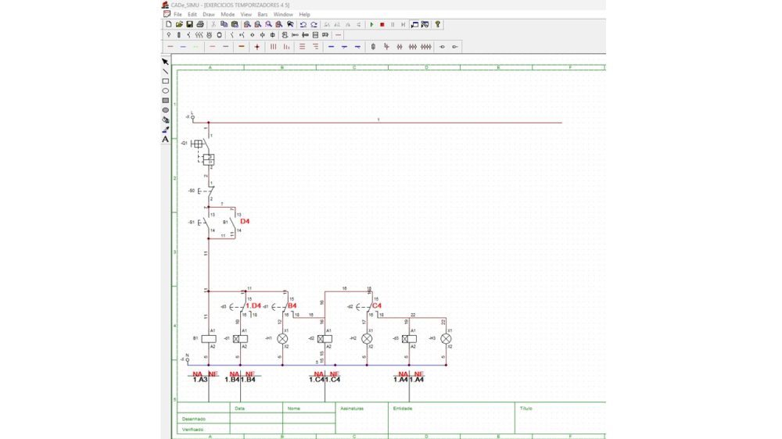782x439 pixels.
Task: Select the arrow pointer tool
Action: click(165, 62)
